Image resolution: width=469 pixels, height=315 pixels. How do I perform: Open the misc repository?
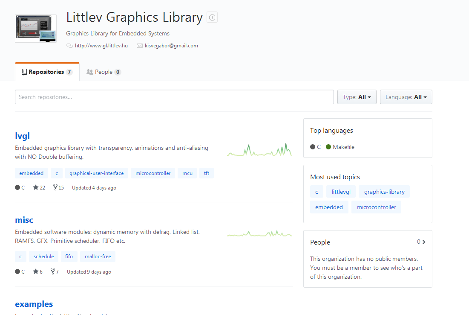point(24,220)
